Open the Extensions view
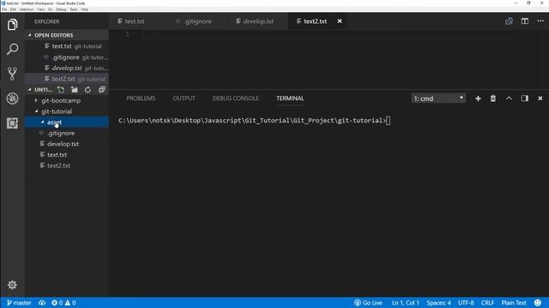 (x=12, y=123)
